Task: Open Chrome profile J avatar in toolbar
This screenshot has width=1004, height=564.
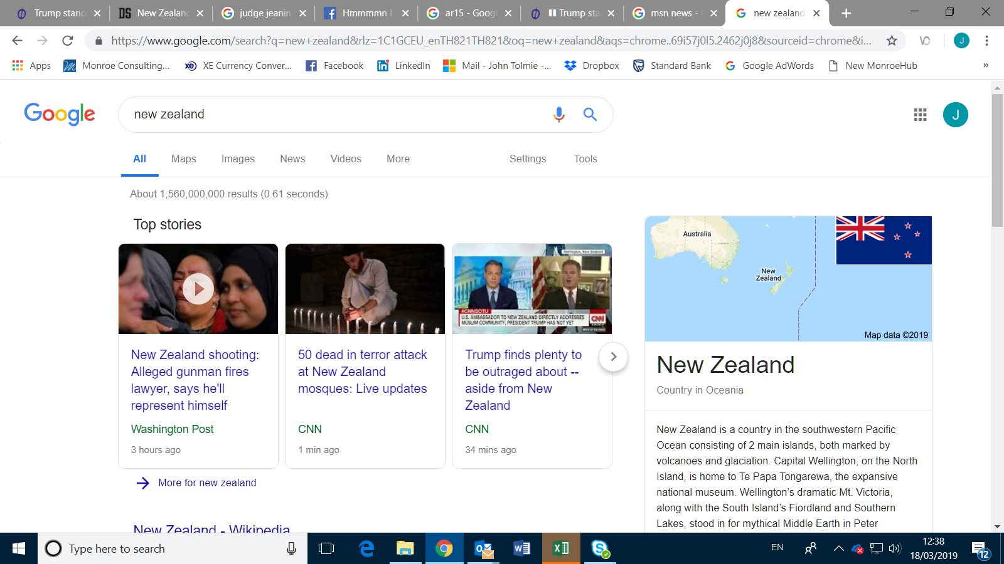Action: (x=961, y=41)
